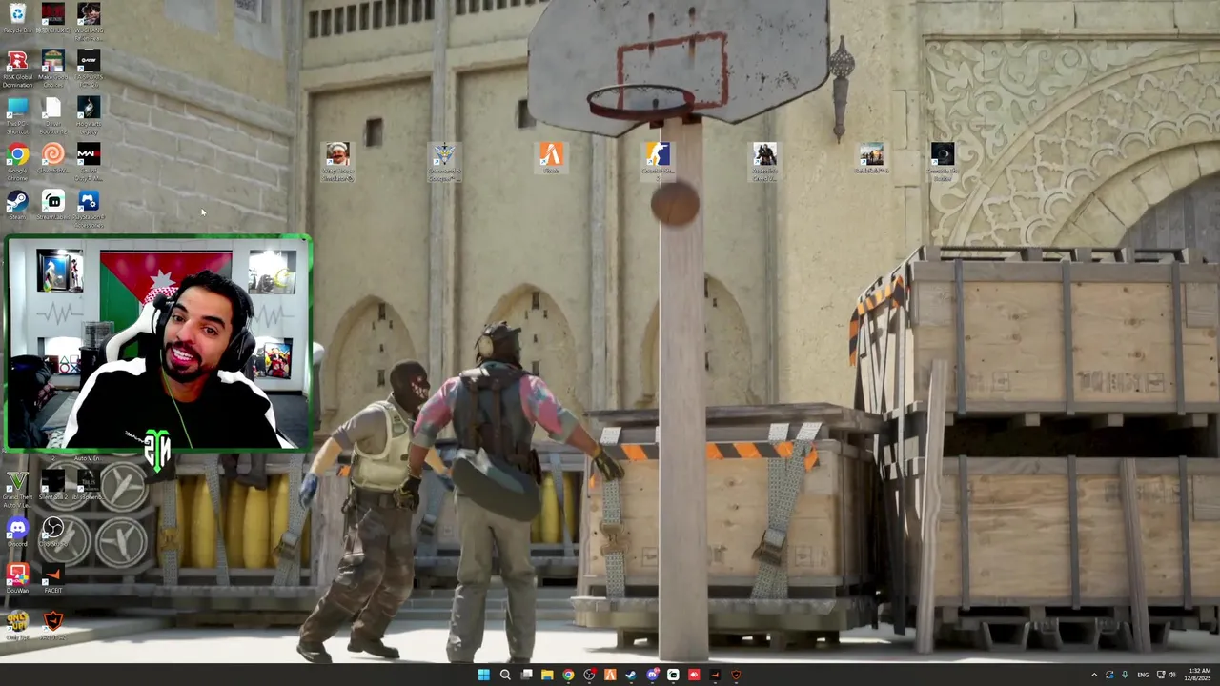Open the taskbar volume control
1220x686 pixels.
coord(1171,675)
